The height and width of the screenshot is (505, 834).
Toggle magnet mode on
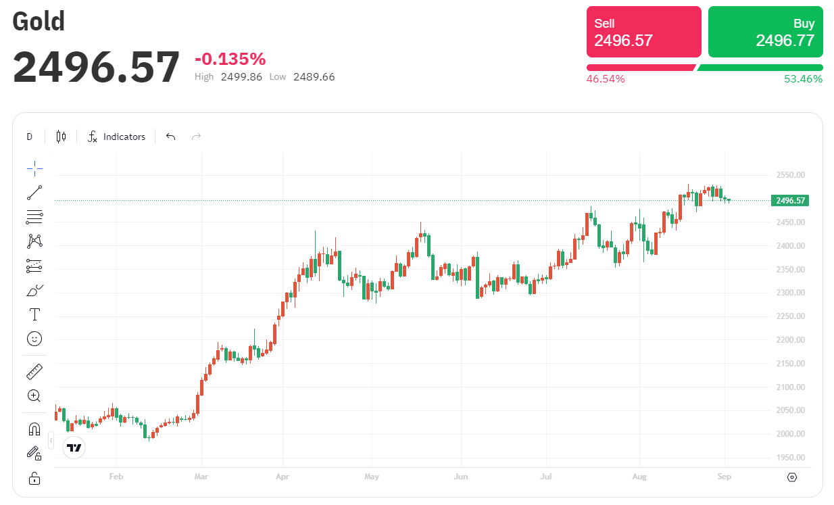(x=34, y=429)
